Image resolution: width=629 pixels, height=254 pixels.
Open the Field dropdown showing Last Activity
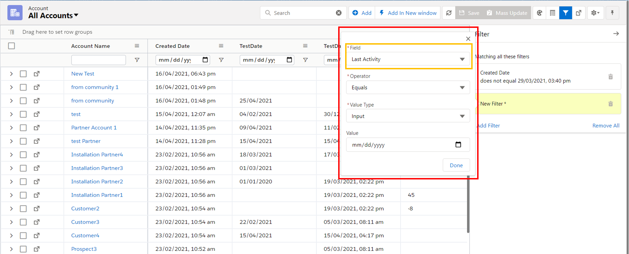408,59
